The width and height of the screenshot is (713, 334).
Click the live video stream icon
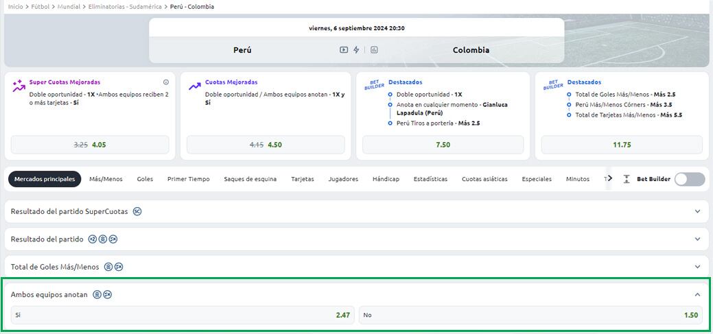(344, 50)
